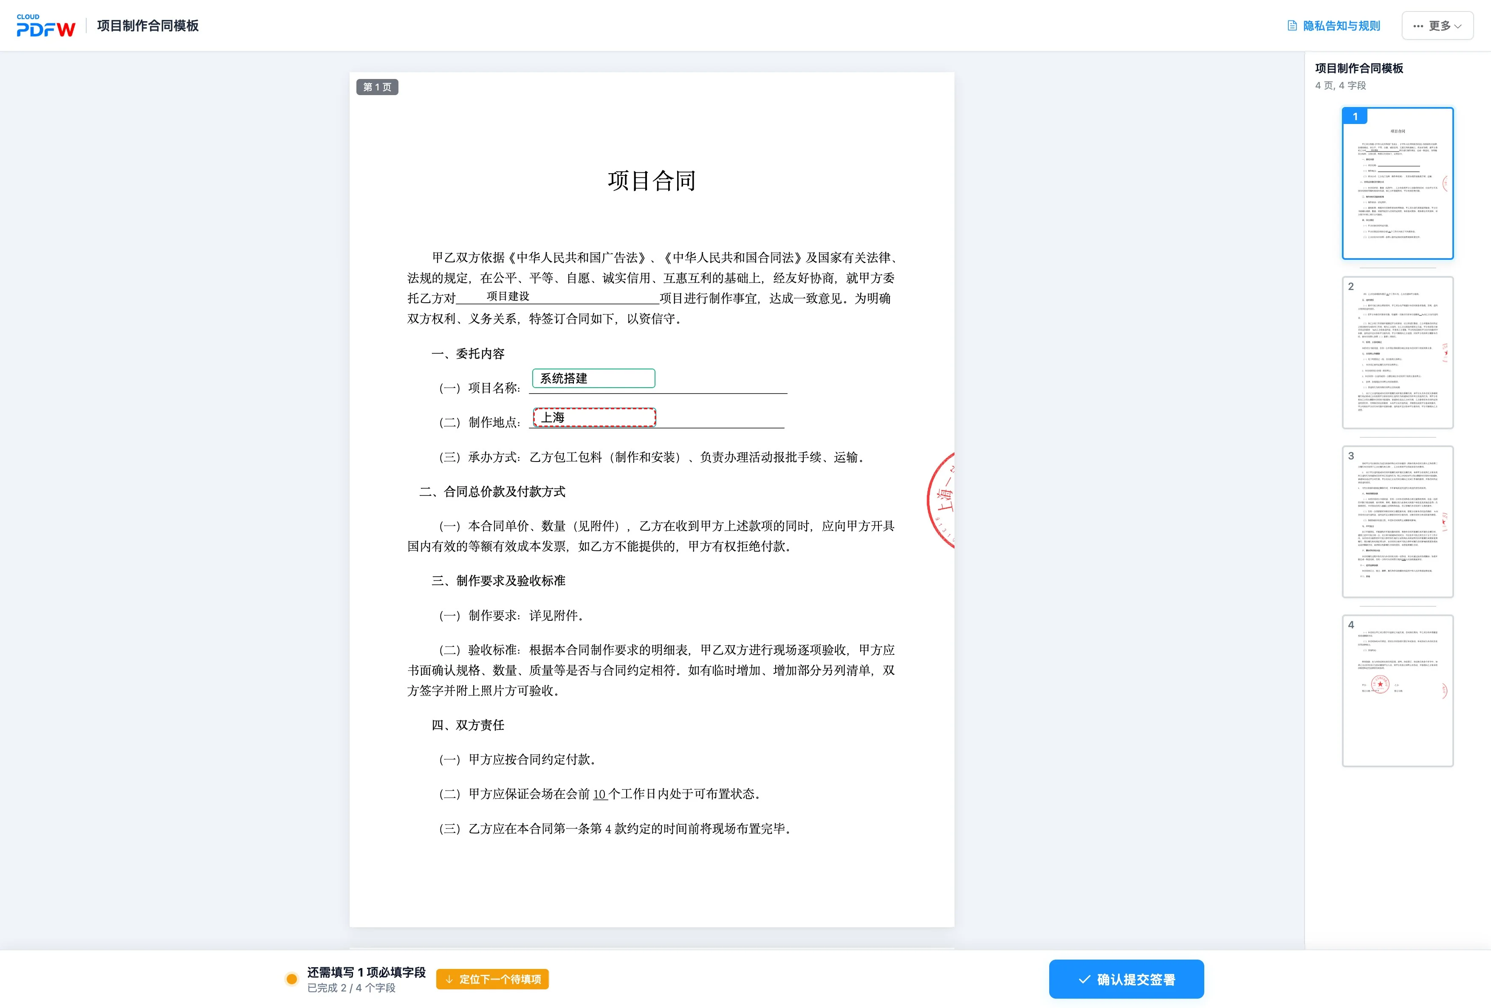The width and height of the screenshot is (1491, 1008).
Task: Open page 4 thumbnail with seal
Action: point(1397,691)
